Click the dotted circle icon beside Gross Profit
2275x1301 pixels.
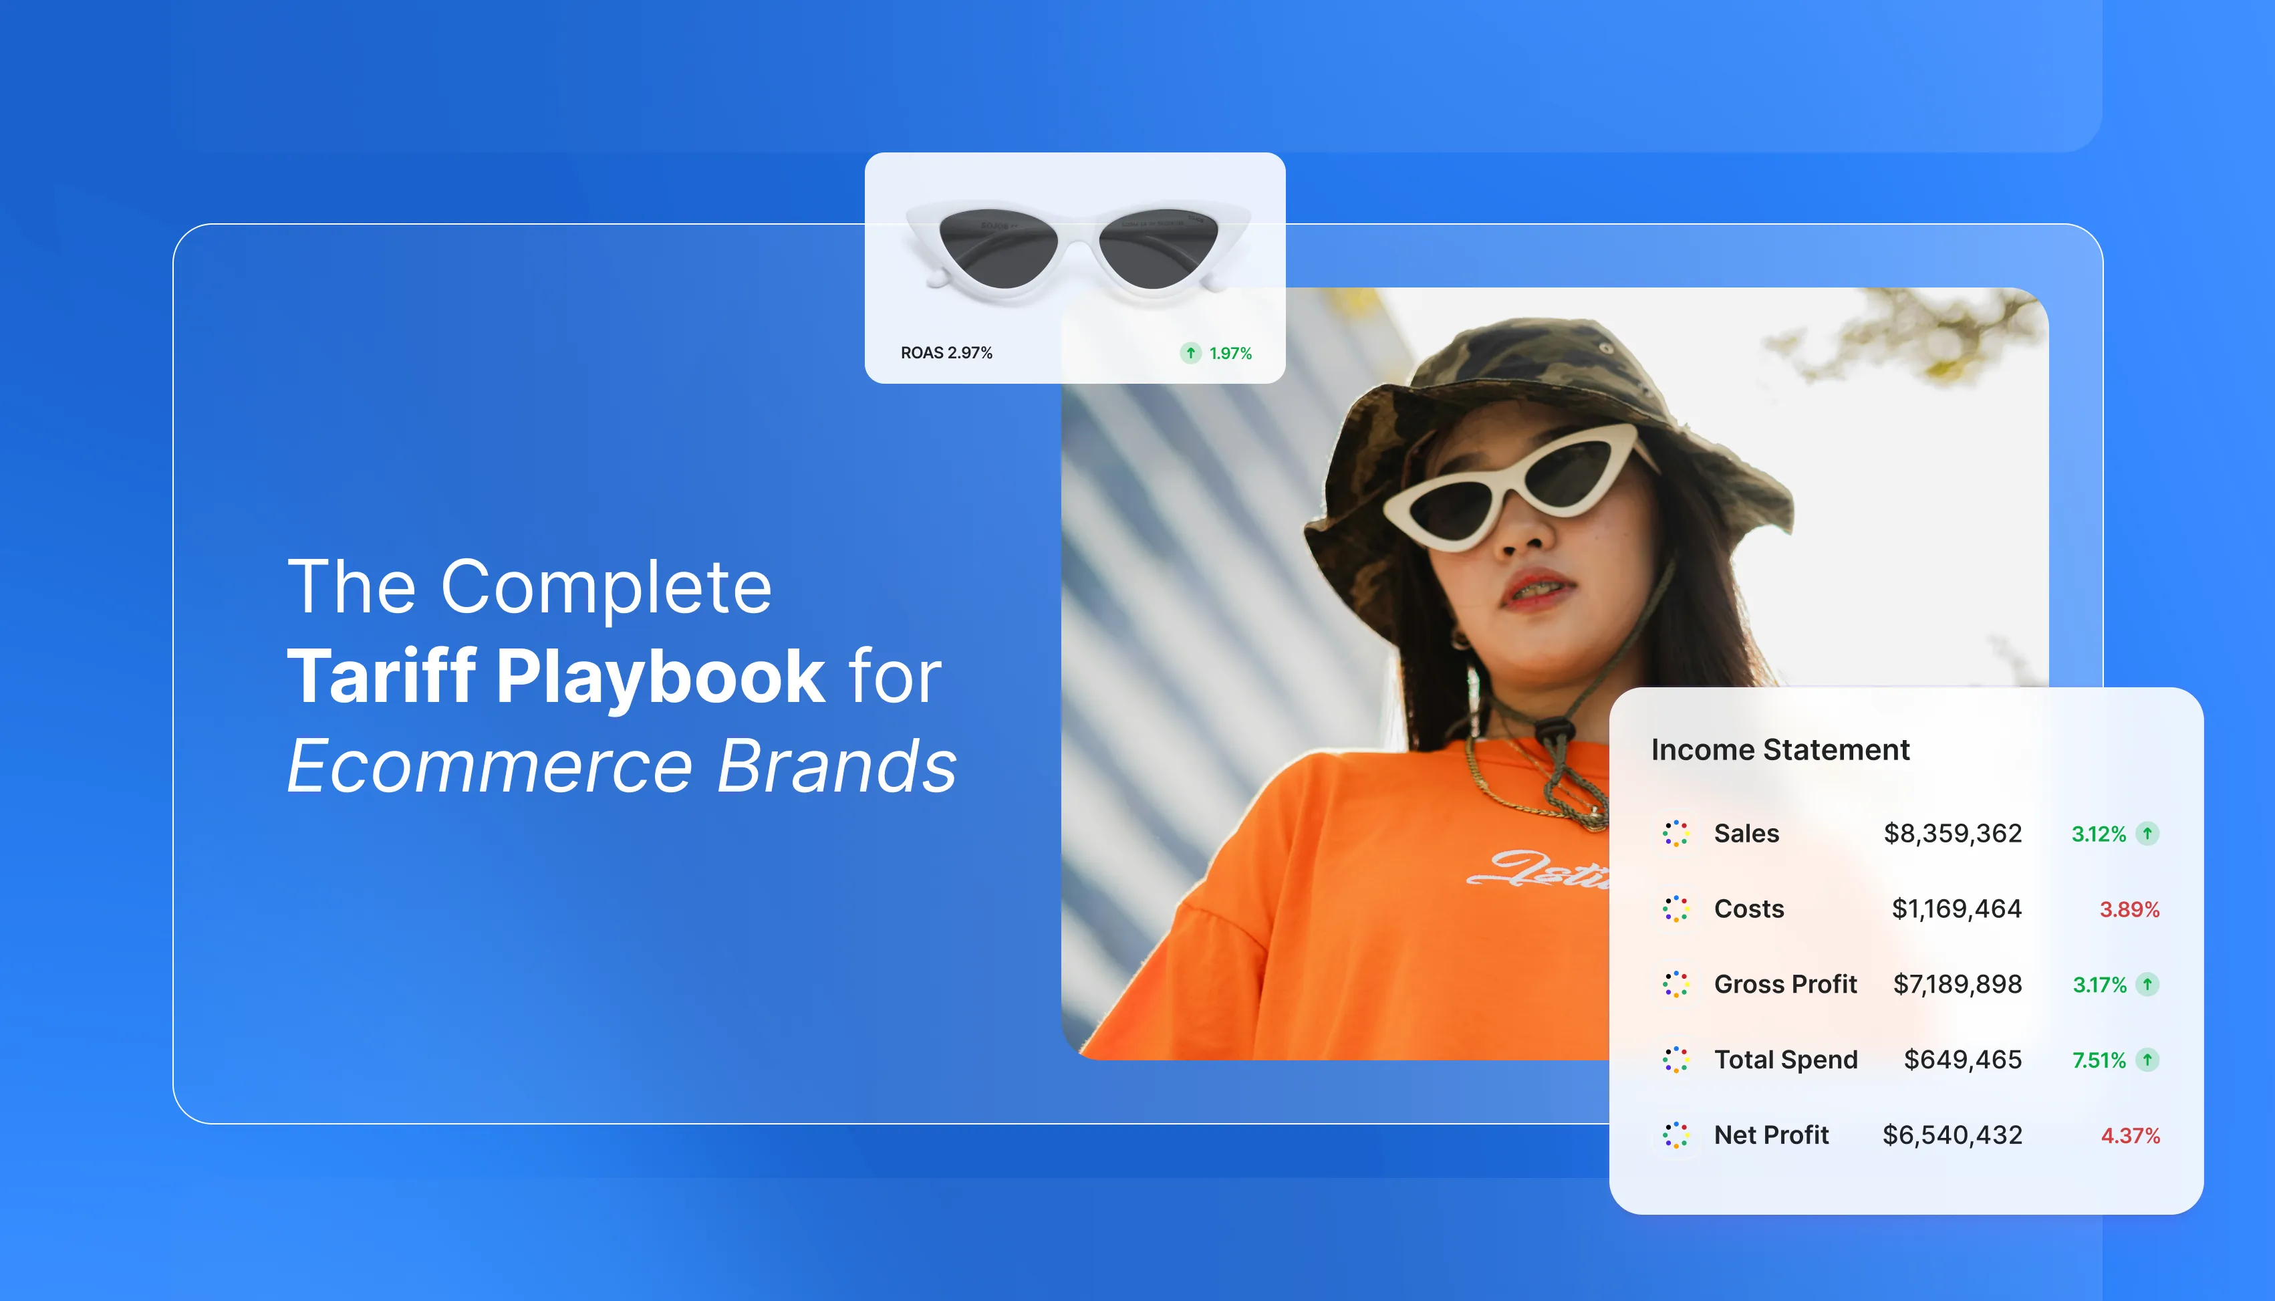pyautogui.click(x=1676, y=984)
